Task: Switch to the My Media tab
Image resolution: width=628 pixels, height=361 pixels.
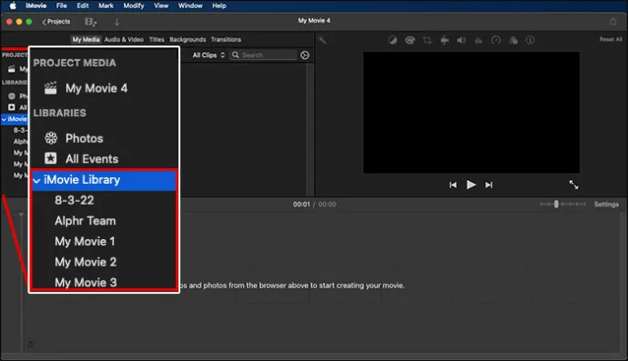Action: [86, 39]
